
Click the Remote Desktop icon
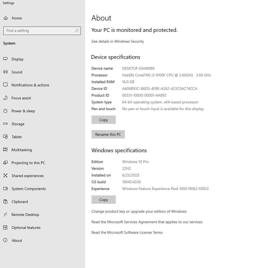(x=5, y=215)
